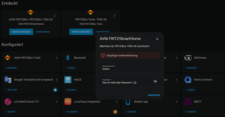Screen dimensions: 225x117
Task: Expand AVM FRITZ!Box Tools chevron
Action: pos(57,58)
